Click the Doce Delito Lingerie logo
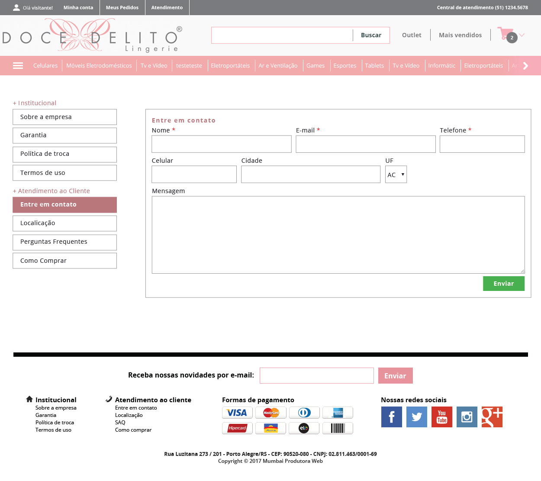This screenshot has width=541, height=481. (x=92, y=36)
